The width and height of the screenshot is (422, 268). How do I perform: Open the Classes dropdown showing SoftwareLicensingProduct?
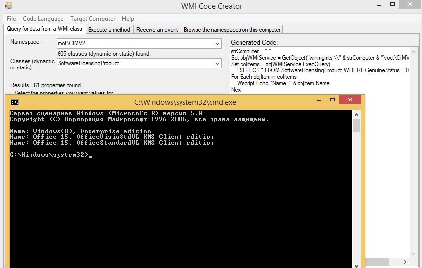(218, 64)
